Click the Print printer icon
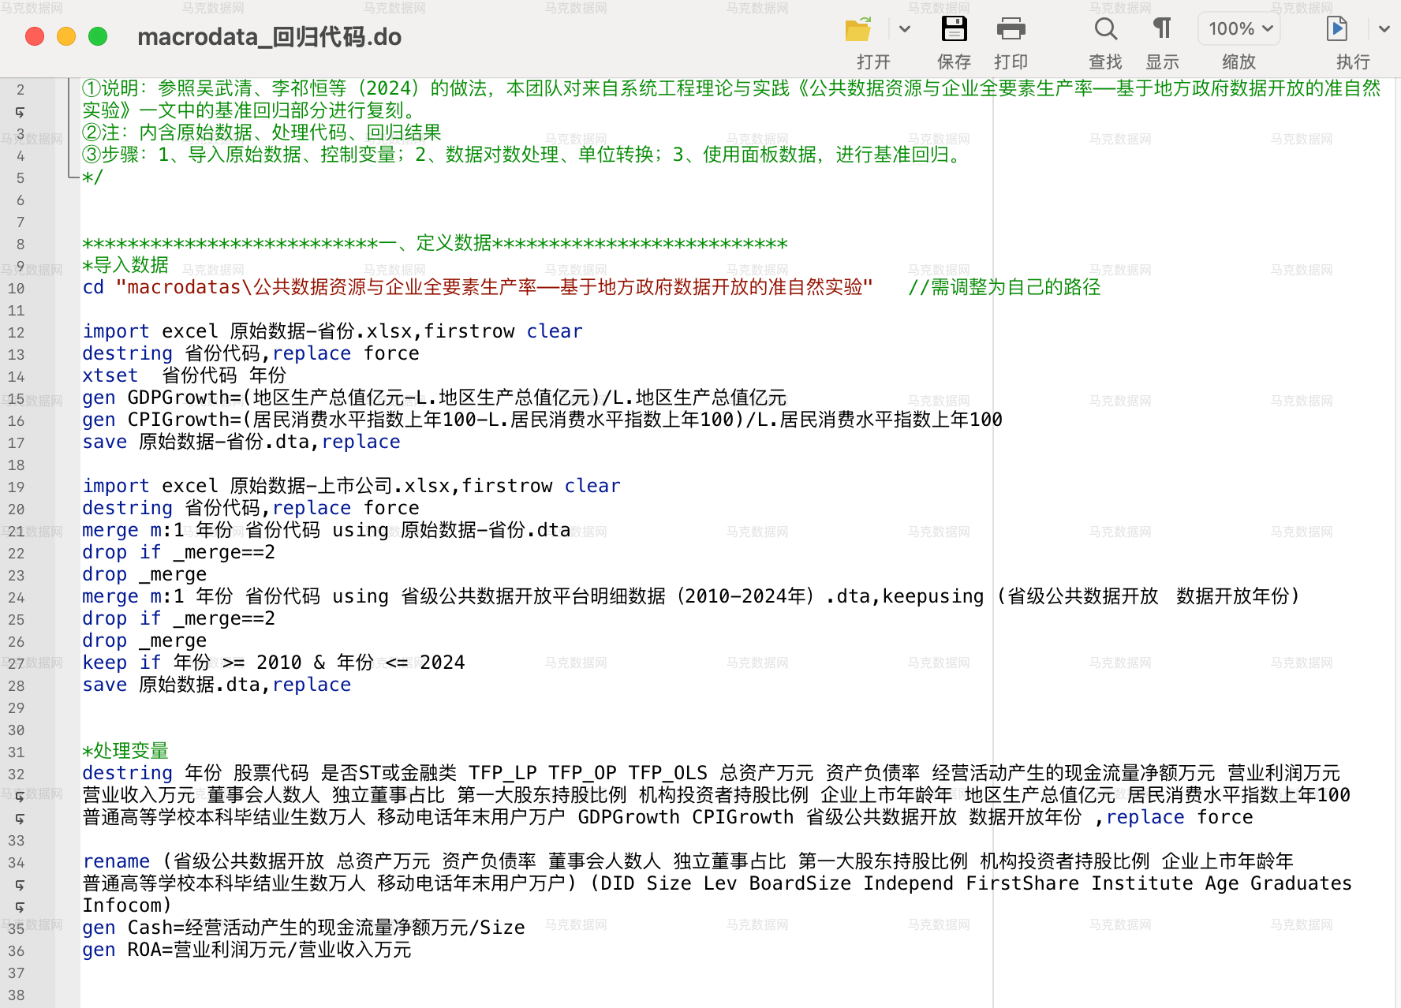The width and height of the screenshot is (1401, 1008). point(1011,30)
